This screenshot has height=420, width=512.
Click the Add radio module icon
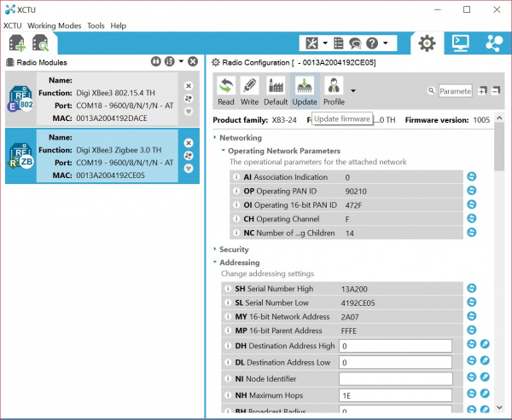coord(17,43)
